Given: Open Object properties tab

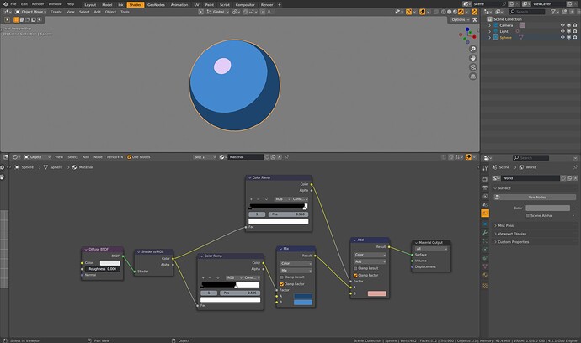Looking at the screenshot, I should point(485,224).
